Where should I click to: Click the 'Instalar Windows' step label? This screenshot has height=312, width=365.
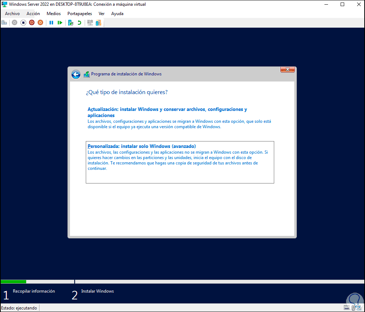pyautogui.click(x=98, y=291)
